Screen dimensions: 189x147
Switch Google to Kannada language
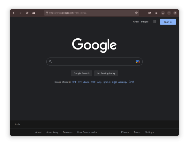tap(114, 82)
